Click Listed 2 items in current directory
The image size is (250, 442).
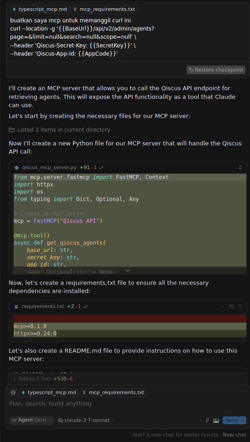[x=64, y=130]
